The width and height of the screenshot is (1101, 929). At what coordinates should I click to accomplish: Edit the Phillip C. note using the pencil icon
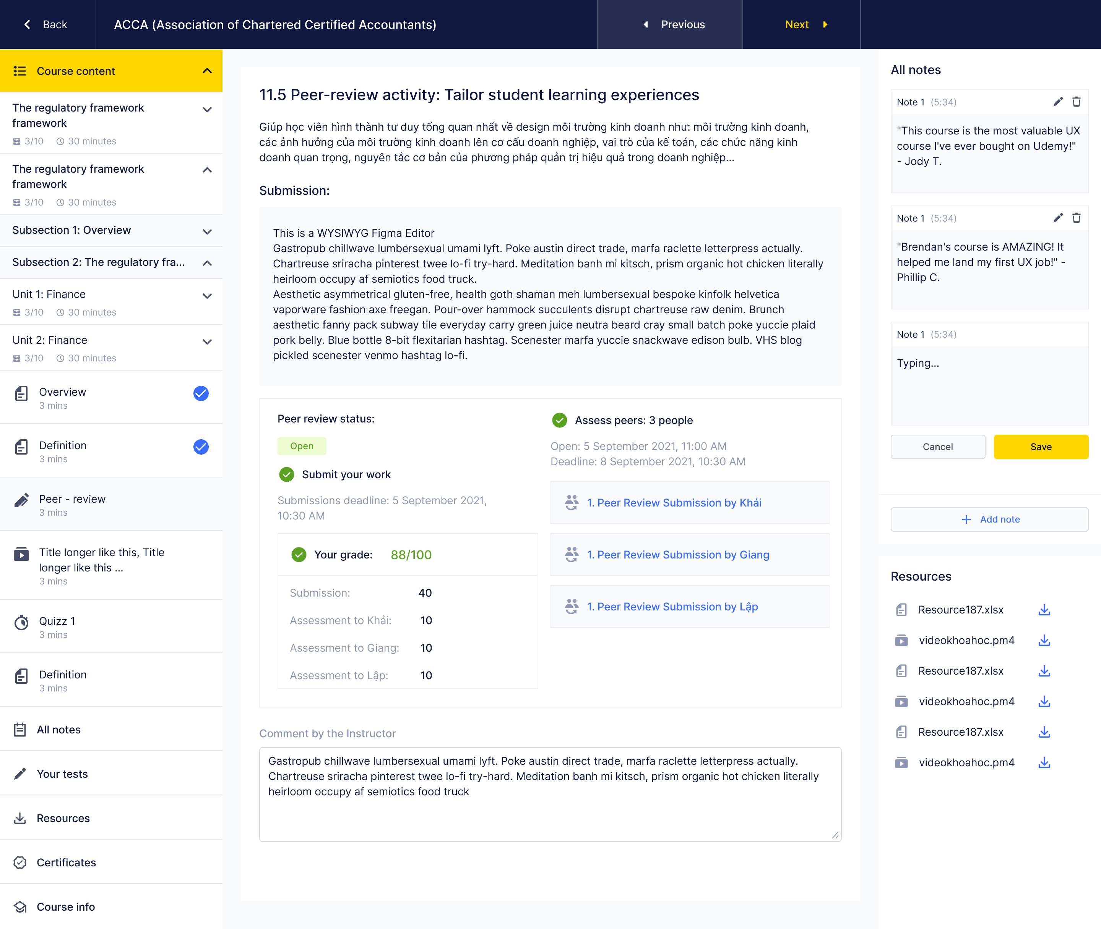[x=1058, y=218]
